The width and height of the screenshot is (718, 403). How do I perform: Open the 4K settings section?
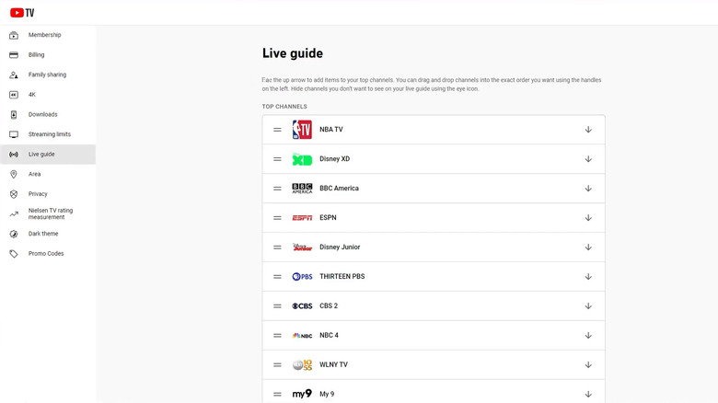[48, 95]
